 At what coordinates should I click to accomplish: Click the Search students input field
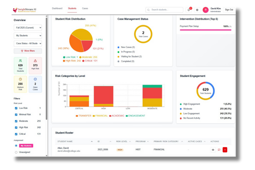(x=167, y=9)
